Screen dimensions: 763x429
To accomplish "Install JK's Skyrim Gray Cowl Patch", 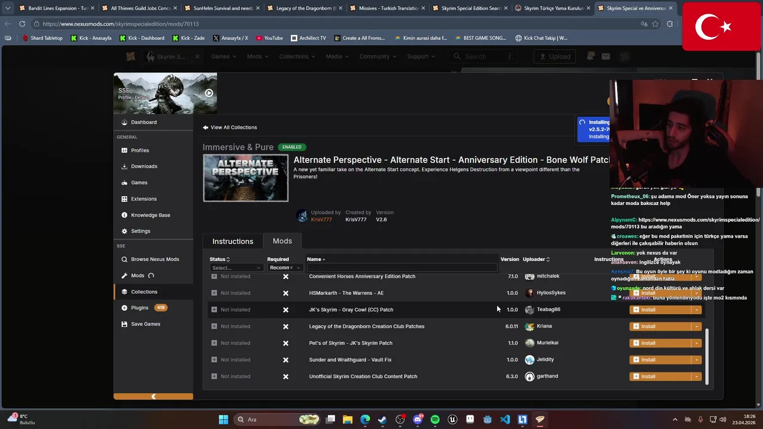I will pyautogui.click(x=660, y=310).
